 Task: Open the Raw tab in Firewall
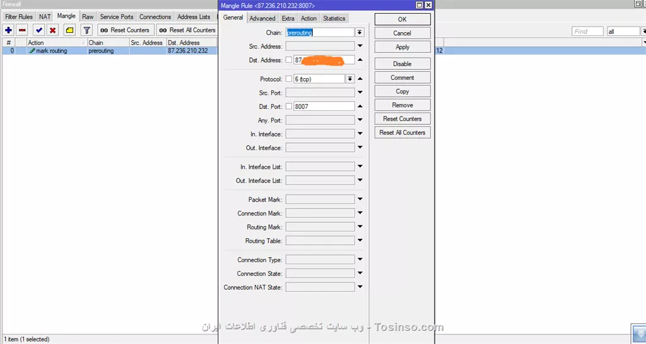(x=88, y=17)
